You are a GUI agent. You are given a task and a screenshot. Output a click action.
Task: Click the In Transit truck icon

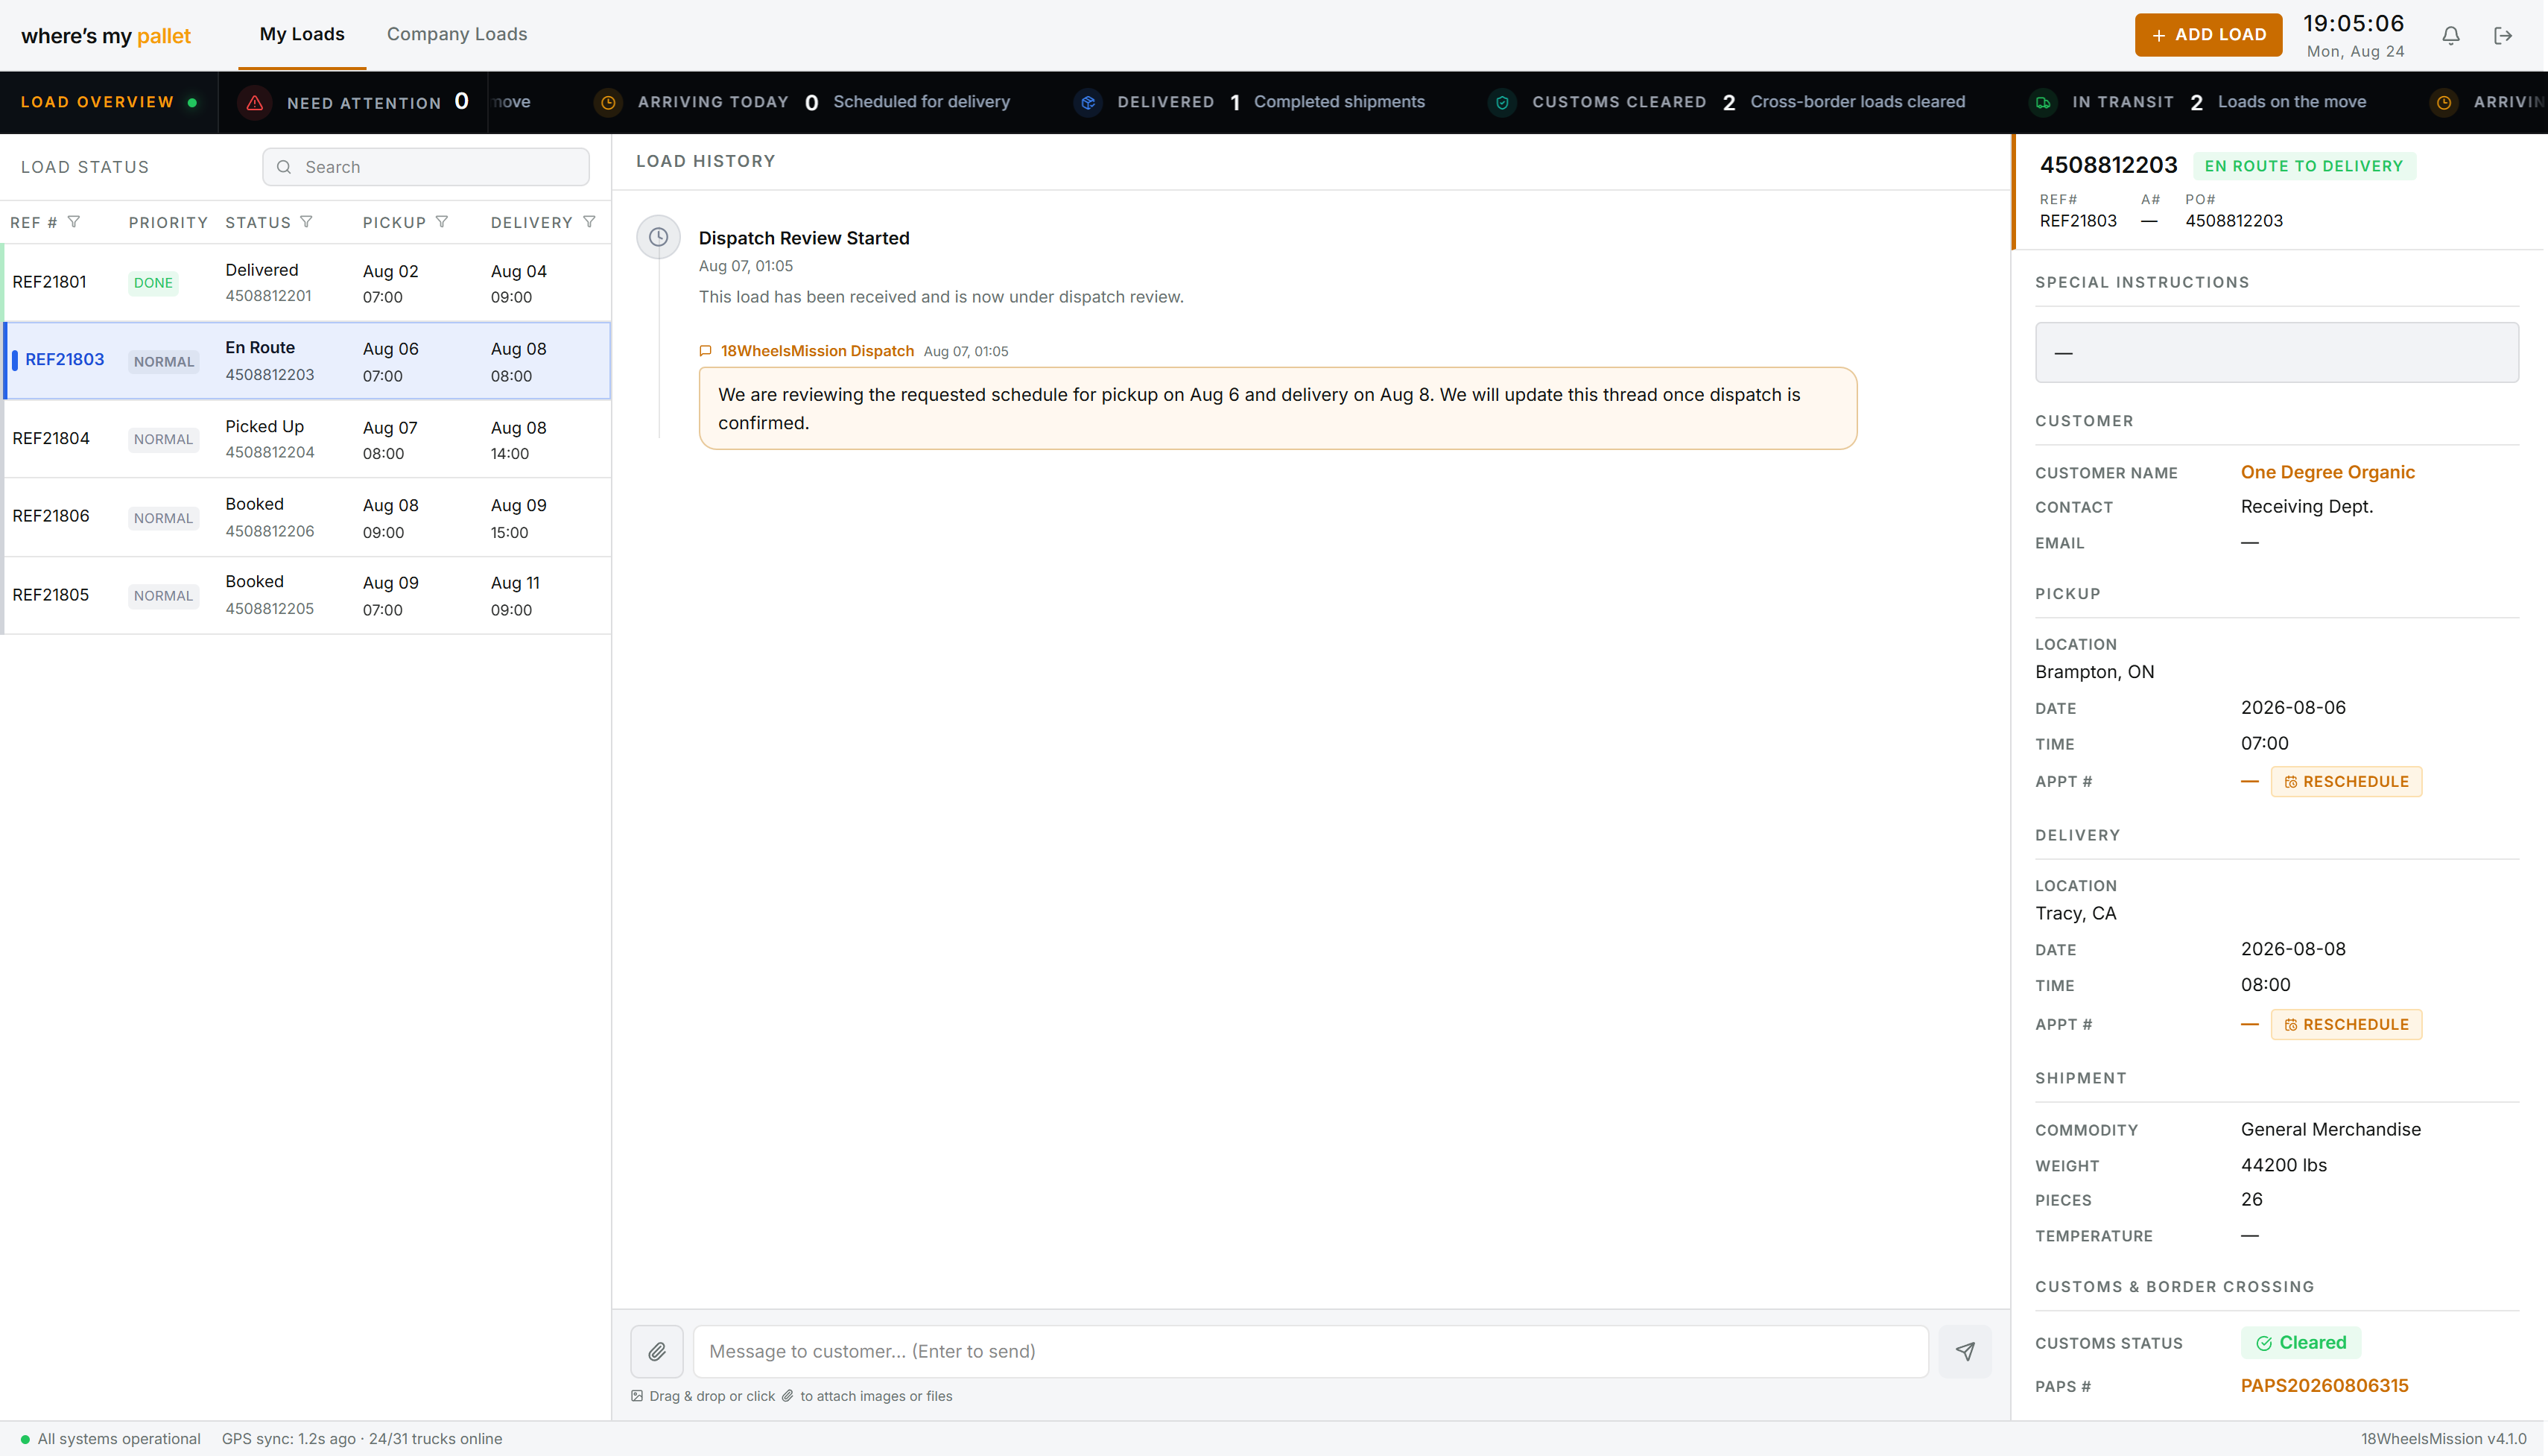coord(2043,102)
